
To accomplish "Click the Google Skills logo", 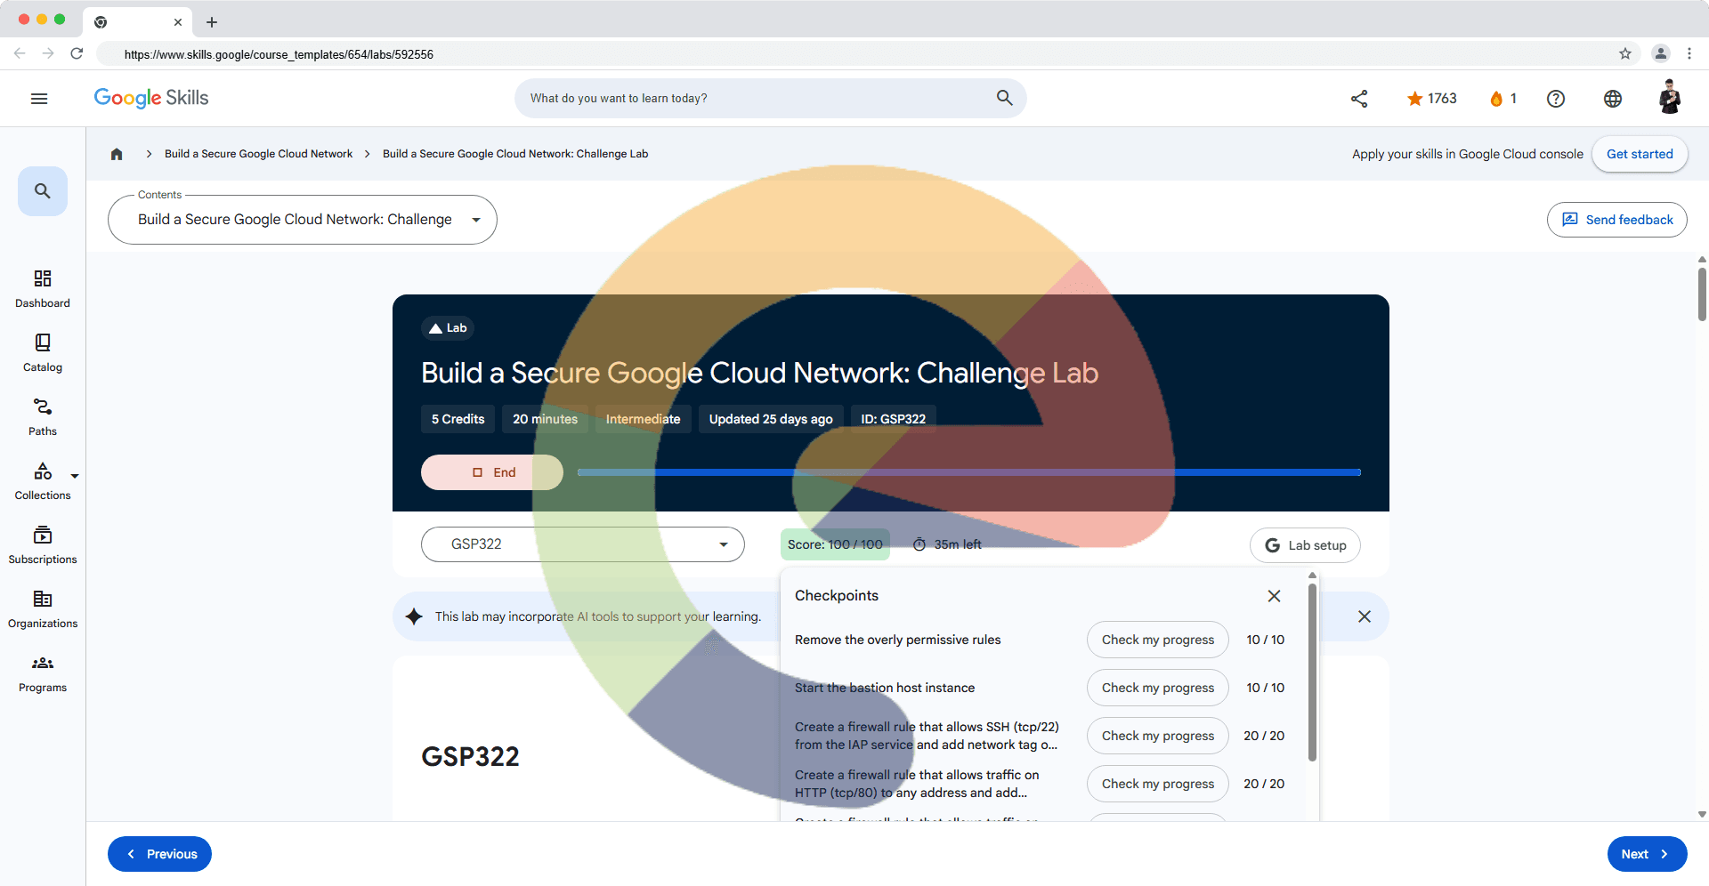I will tap(151, 98).
